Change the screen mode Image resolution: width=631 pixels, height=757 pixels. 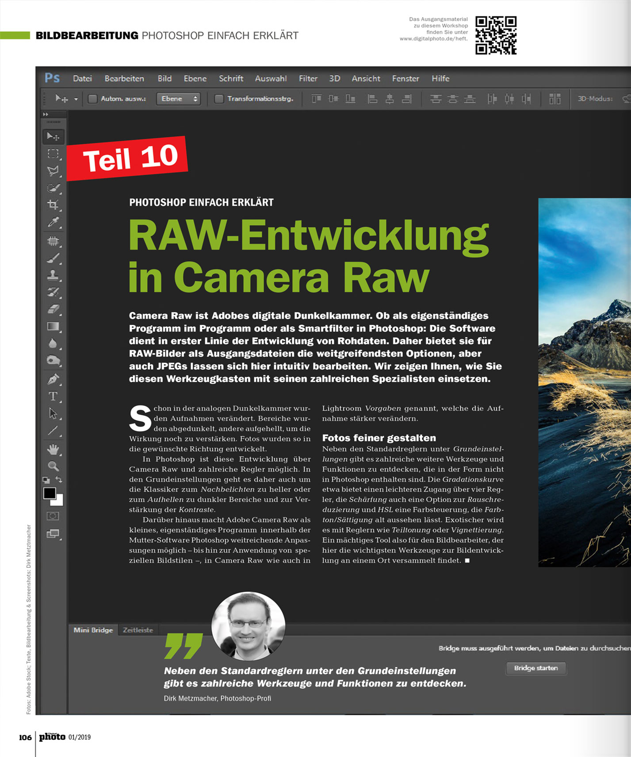pyautogui.click(x=53, y=534)
